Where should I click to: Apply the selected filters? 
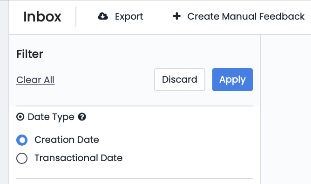(x=232, y=79)
